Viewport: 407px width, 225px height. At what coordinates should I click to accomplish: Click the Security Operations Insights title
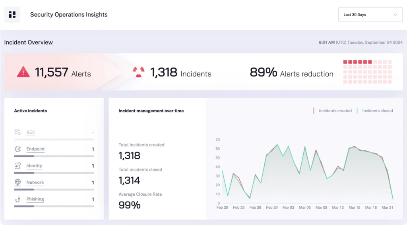coord(69,15)
